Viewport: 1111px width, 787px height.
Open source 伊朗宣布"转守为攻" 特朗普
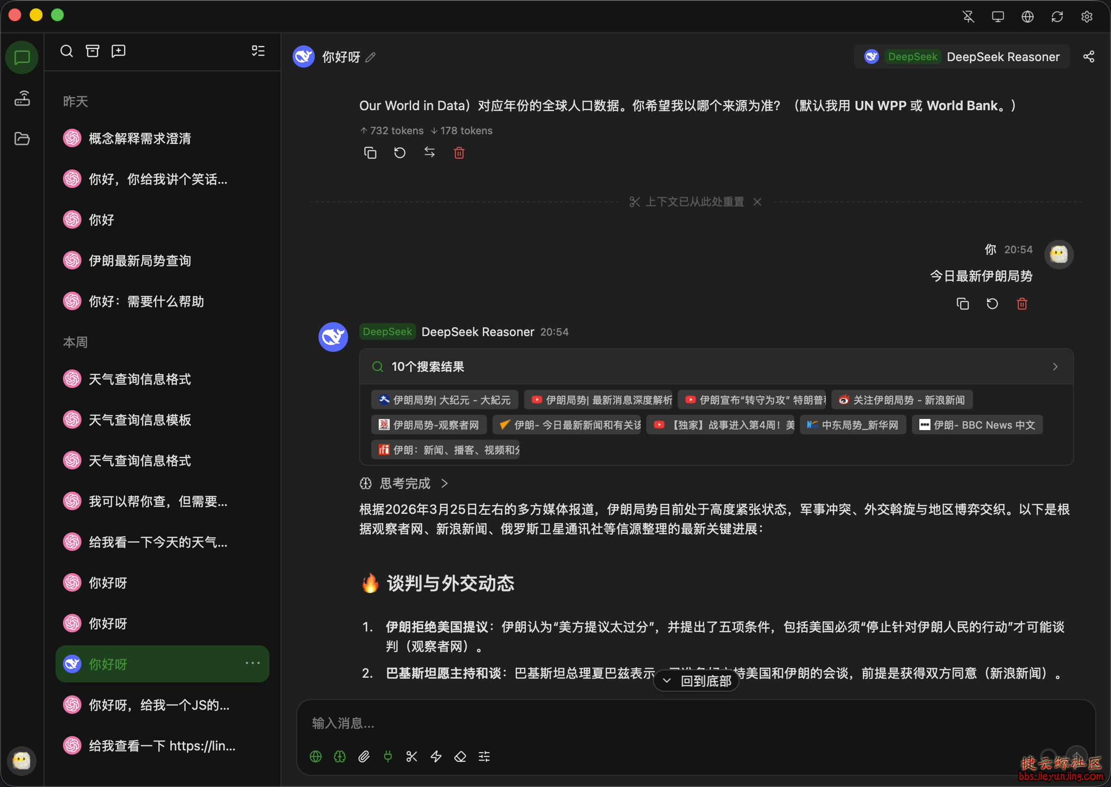tap(751, 400)
